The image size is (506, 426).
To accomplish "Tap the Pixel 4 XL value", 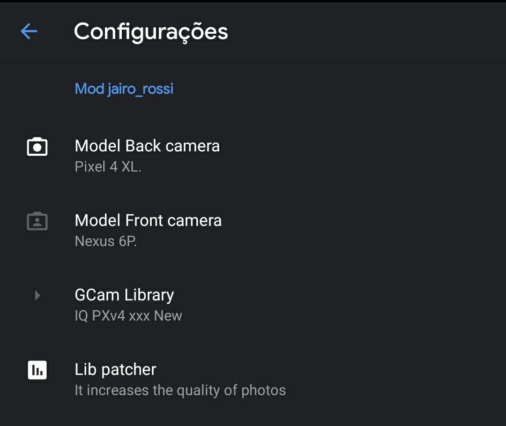I will pos(108,167).
